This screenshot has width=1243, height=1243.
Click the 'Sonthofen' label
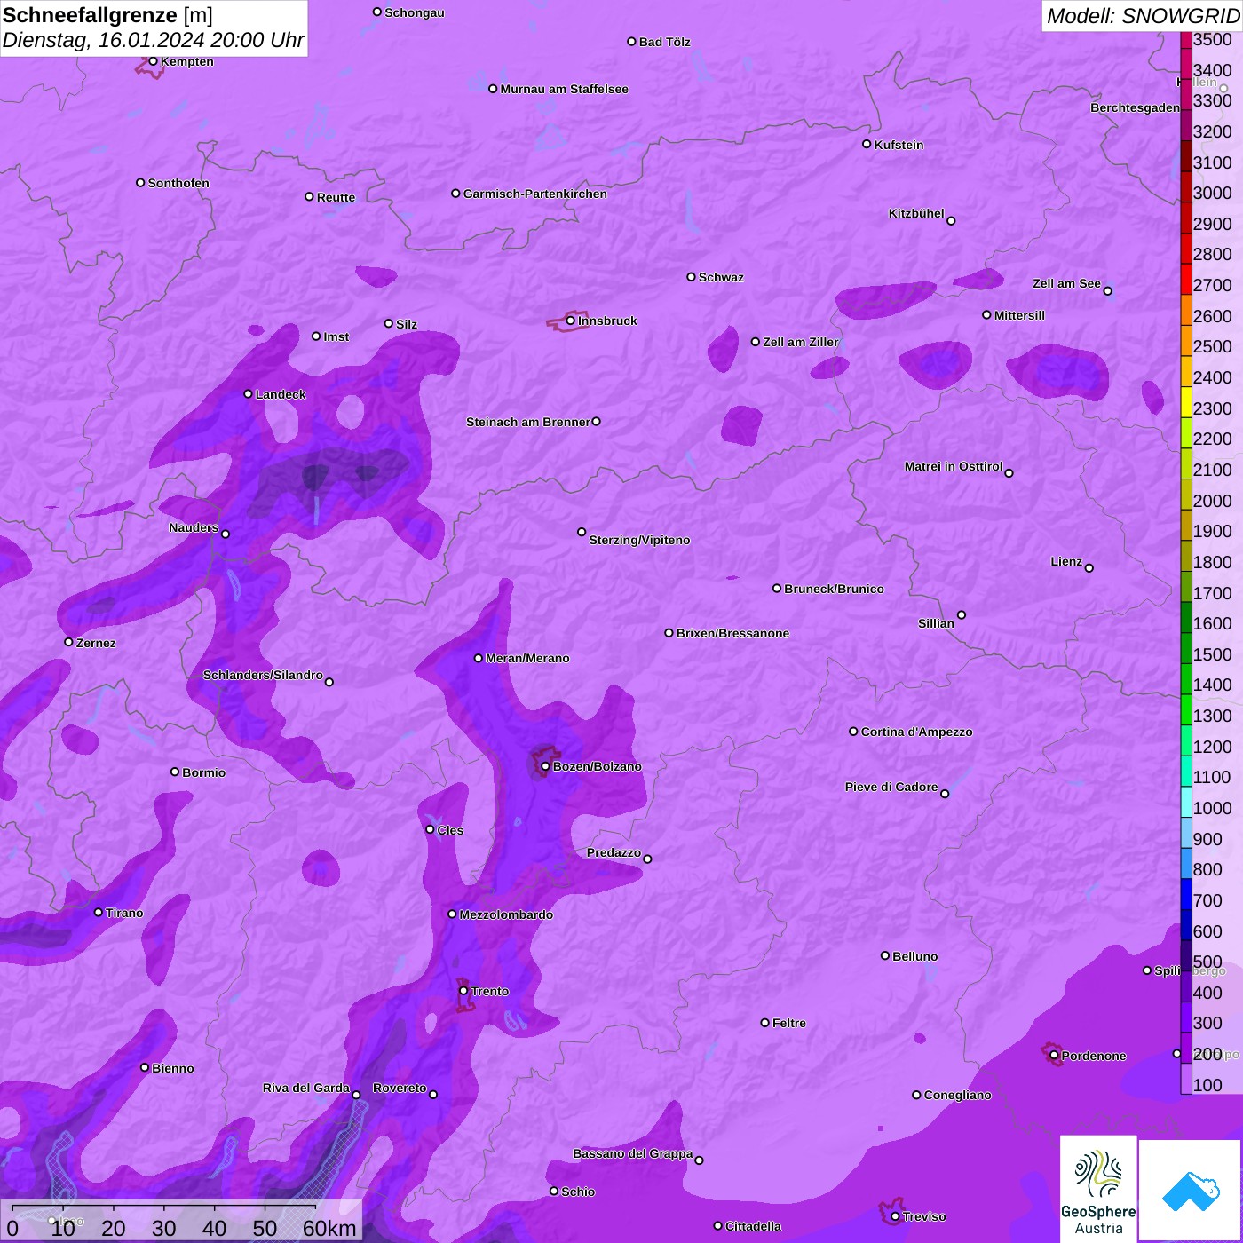click(x=178, y=183)
